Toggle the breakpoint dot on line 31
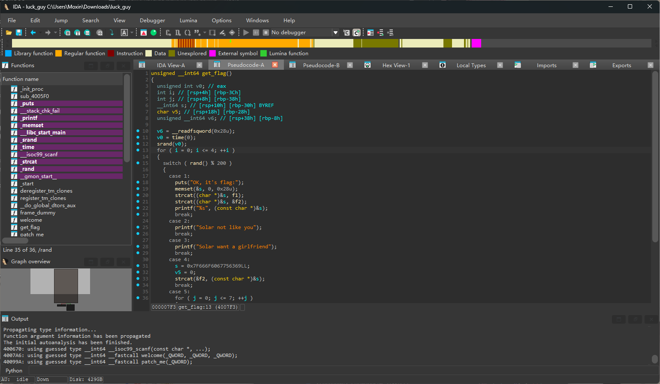This screenshot has height=384, width=660. point(138,266)
